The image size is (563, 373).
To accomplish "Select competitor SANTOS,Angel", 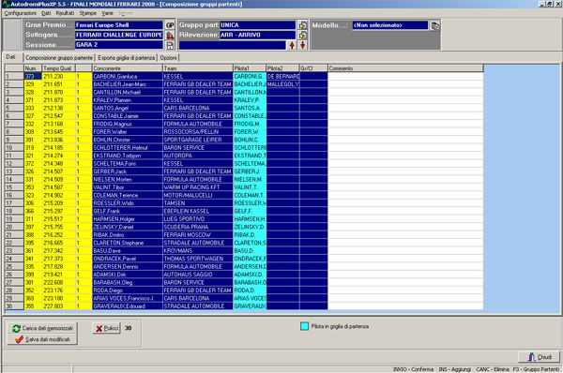I will [x=127, y=108].
